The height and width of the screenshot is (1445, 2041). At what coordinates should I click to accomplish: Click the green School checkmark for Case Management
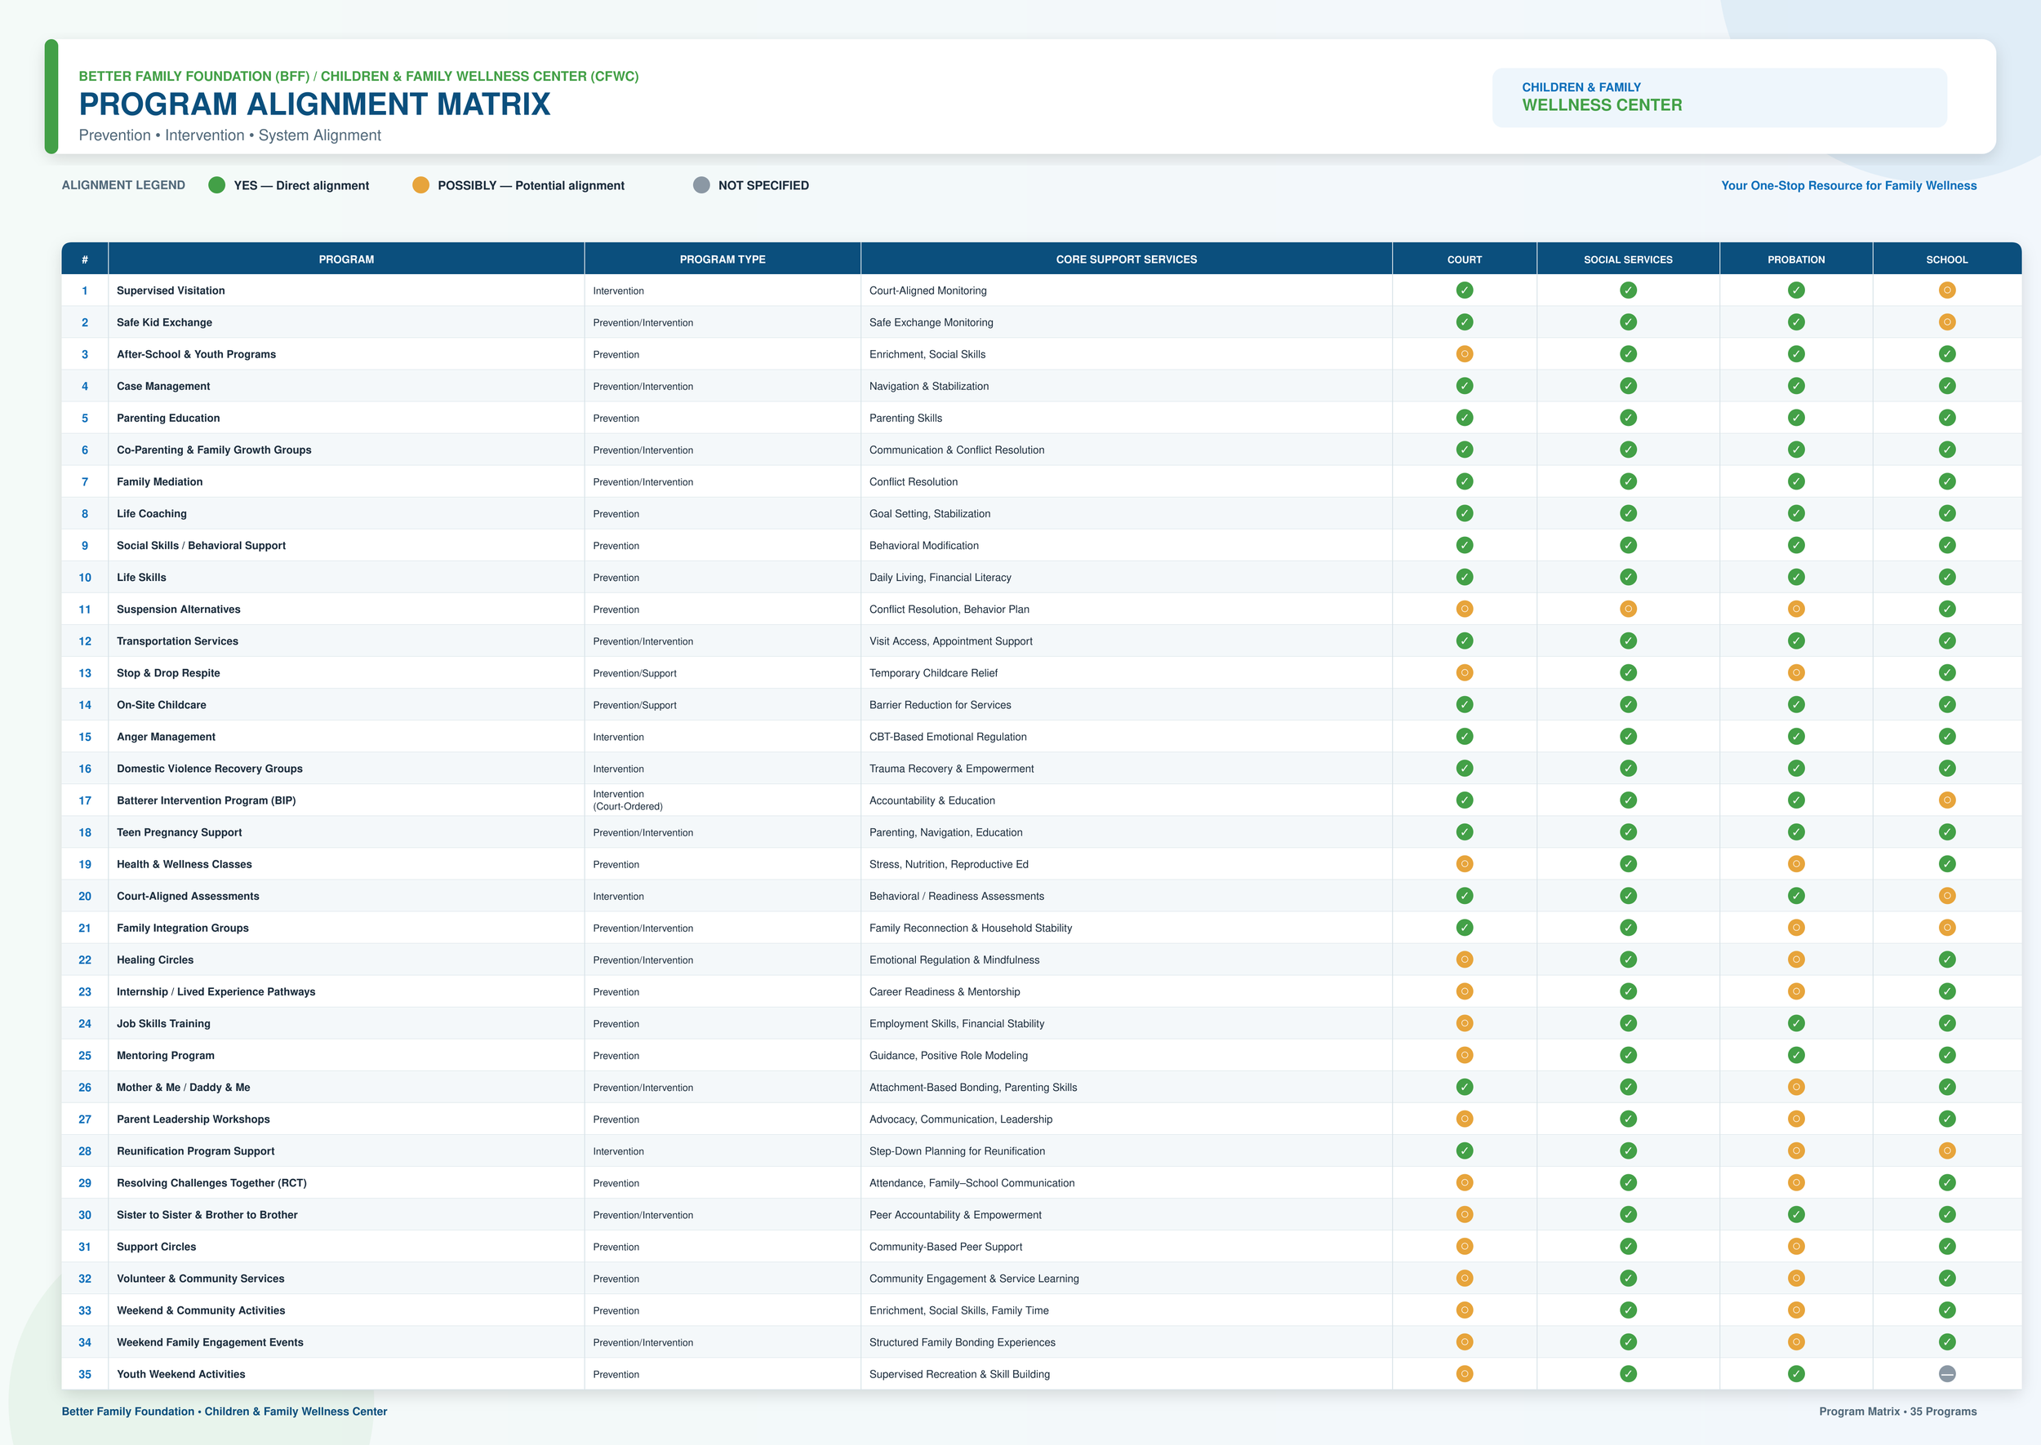pos(1946,386)
